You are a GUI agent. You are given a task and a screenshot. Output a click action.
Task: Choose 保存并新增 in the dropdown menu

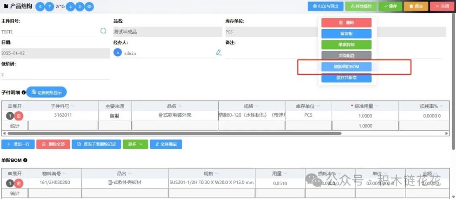point(346,78)
